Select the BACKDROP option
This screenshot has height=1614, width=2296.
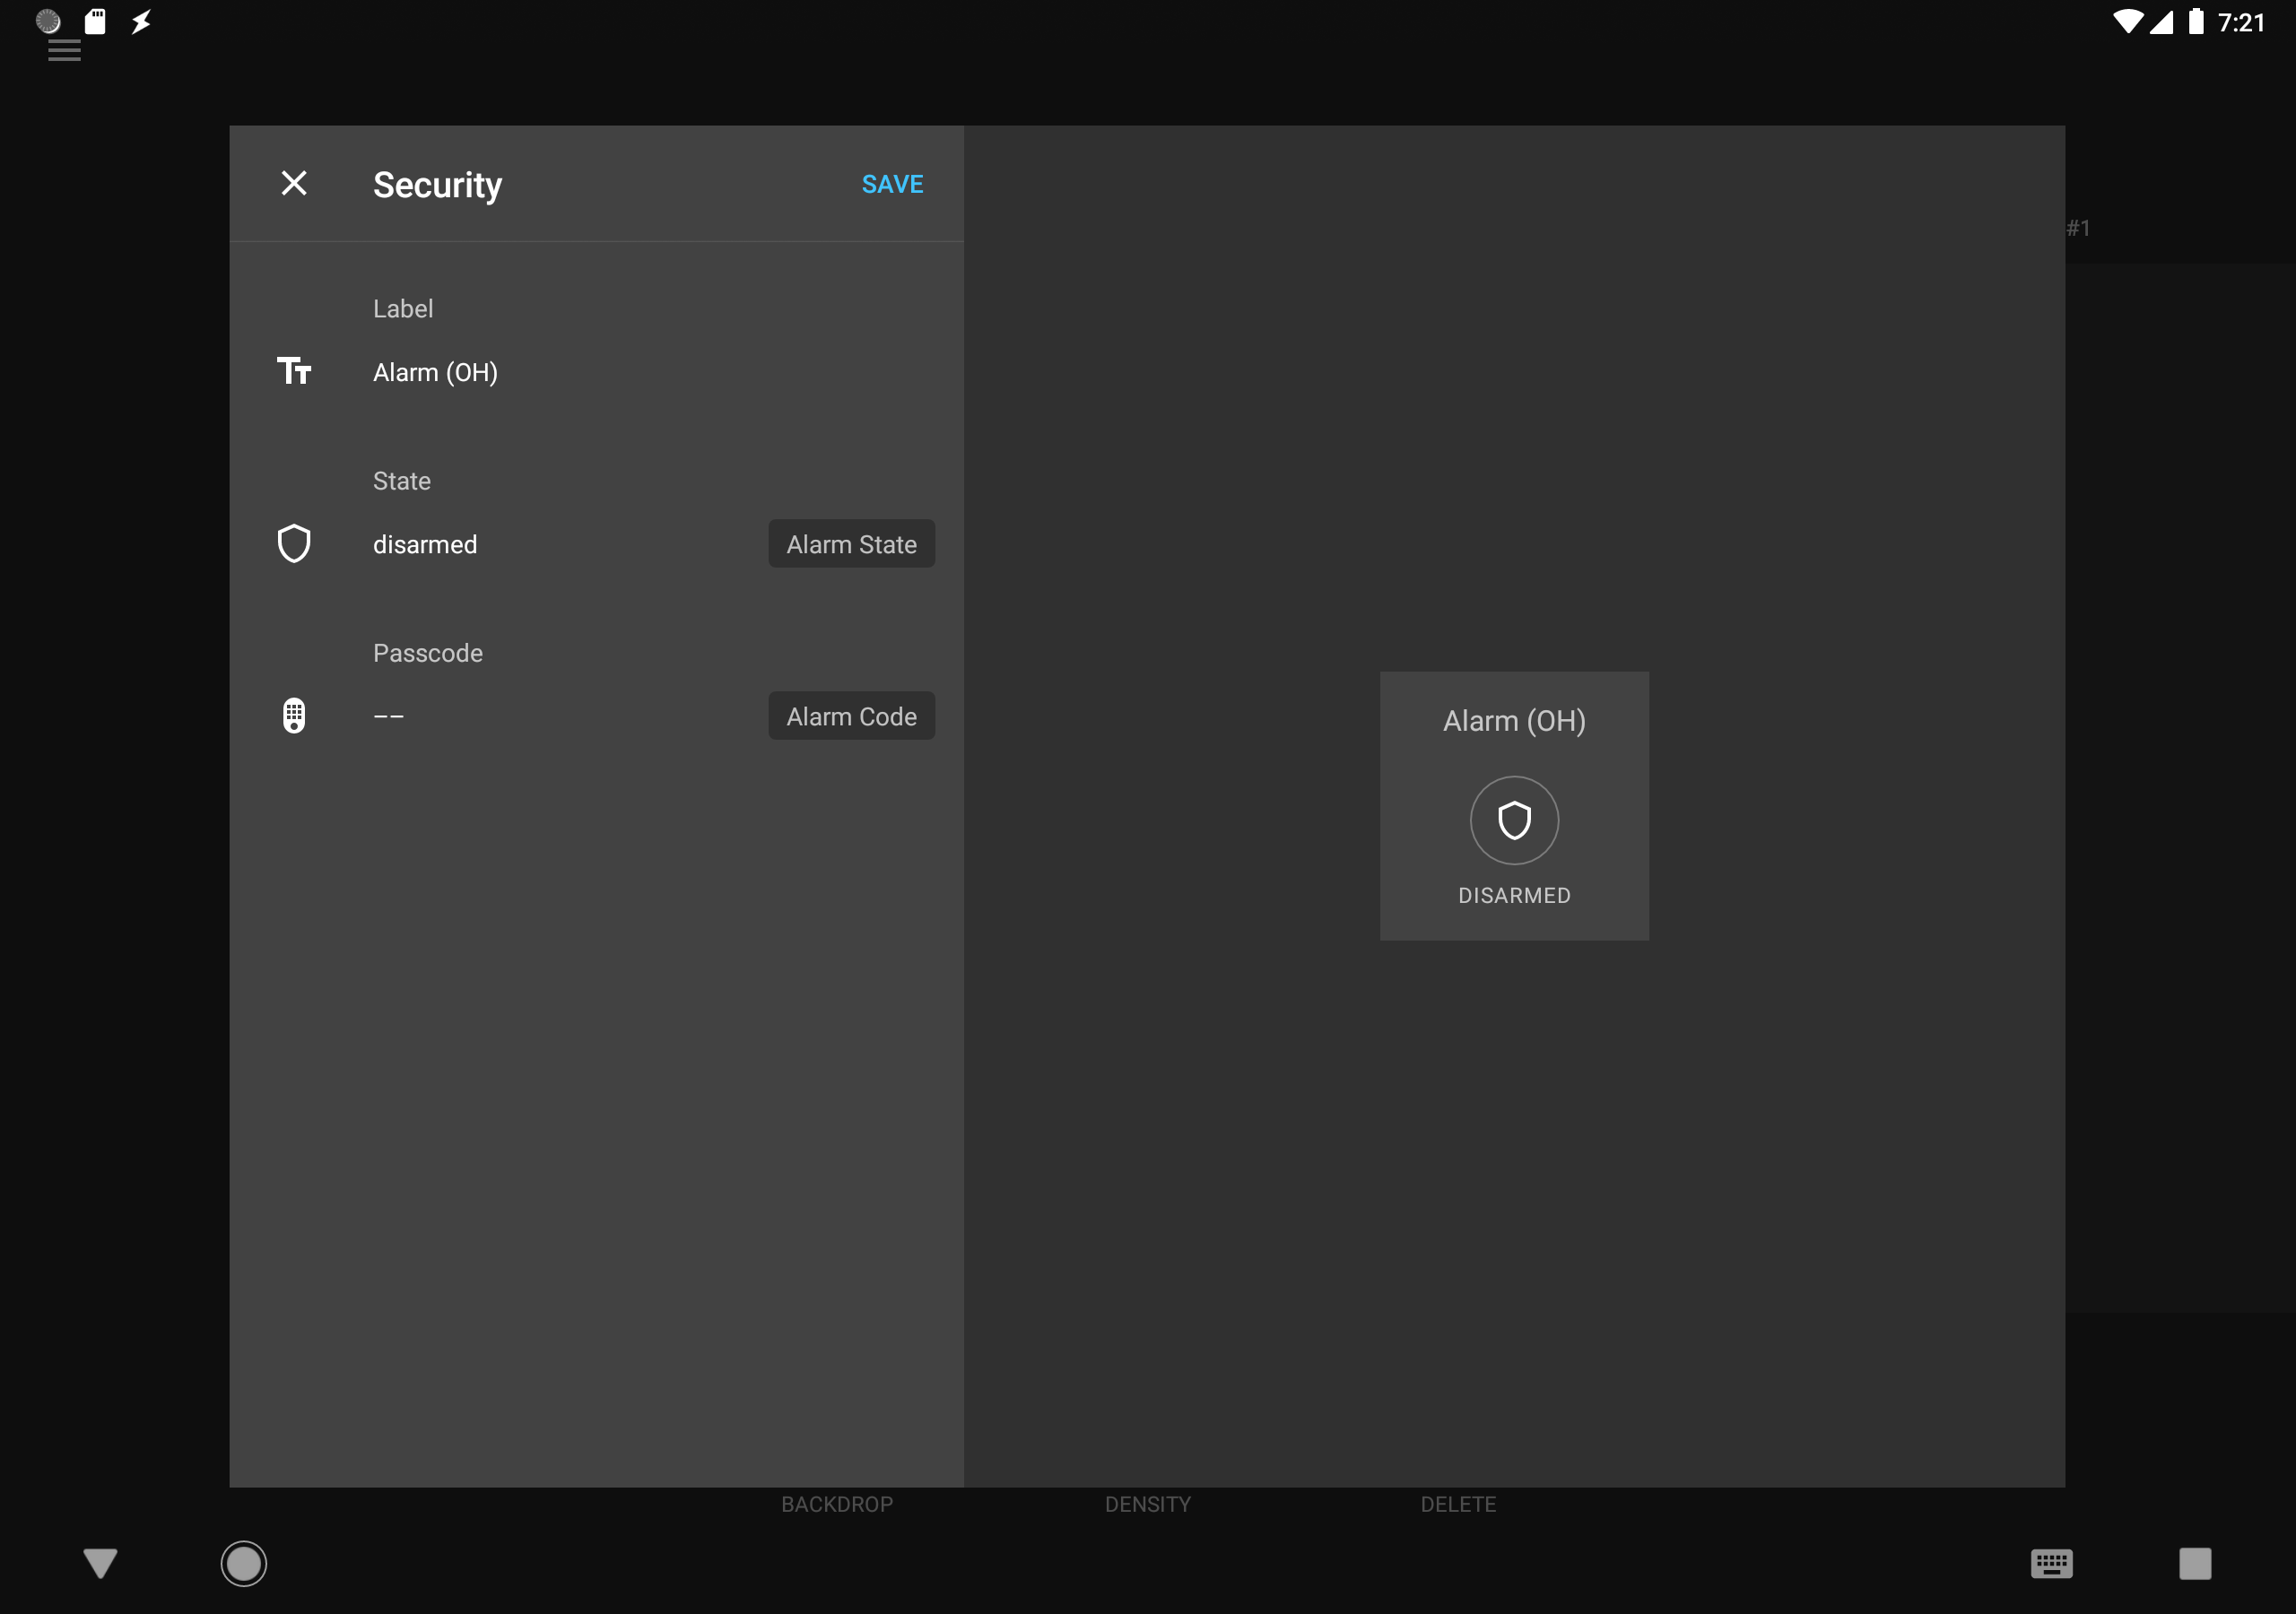(x=837, y=1504)
